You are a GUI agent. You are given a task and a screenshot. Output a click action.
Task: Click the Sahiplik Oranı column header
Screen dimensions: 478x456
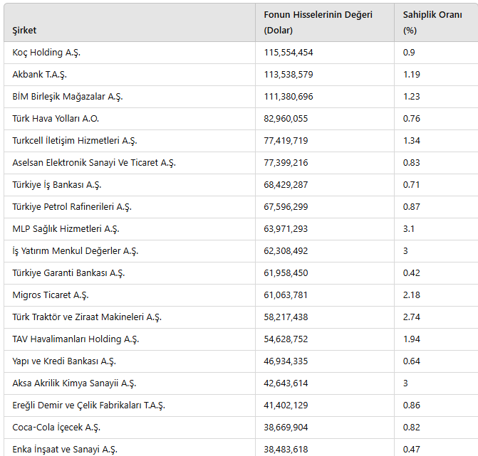(x=432, y=22)
